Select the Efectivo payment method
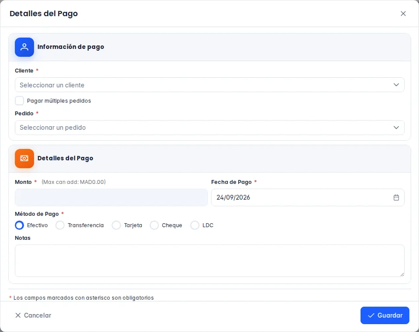 [x=19, y=225]
